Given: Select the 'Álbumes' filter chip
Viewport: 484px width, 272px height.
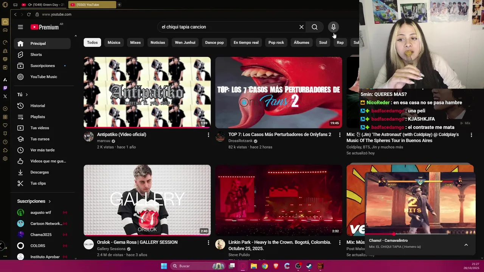Looking at the screenshot, I should point(301,42).
